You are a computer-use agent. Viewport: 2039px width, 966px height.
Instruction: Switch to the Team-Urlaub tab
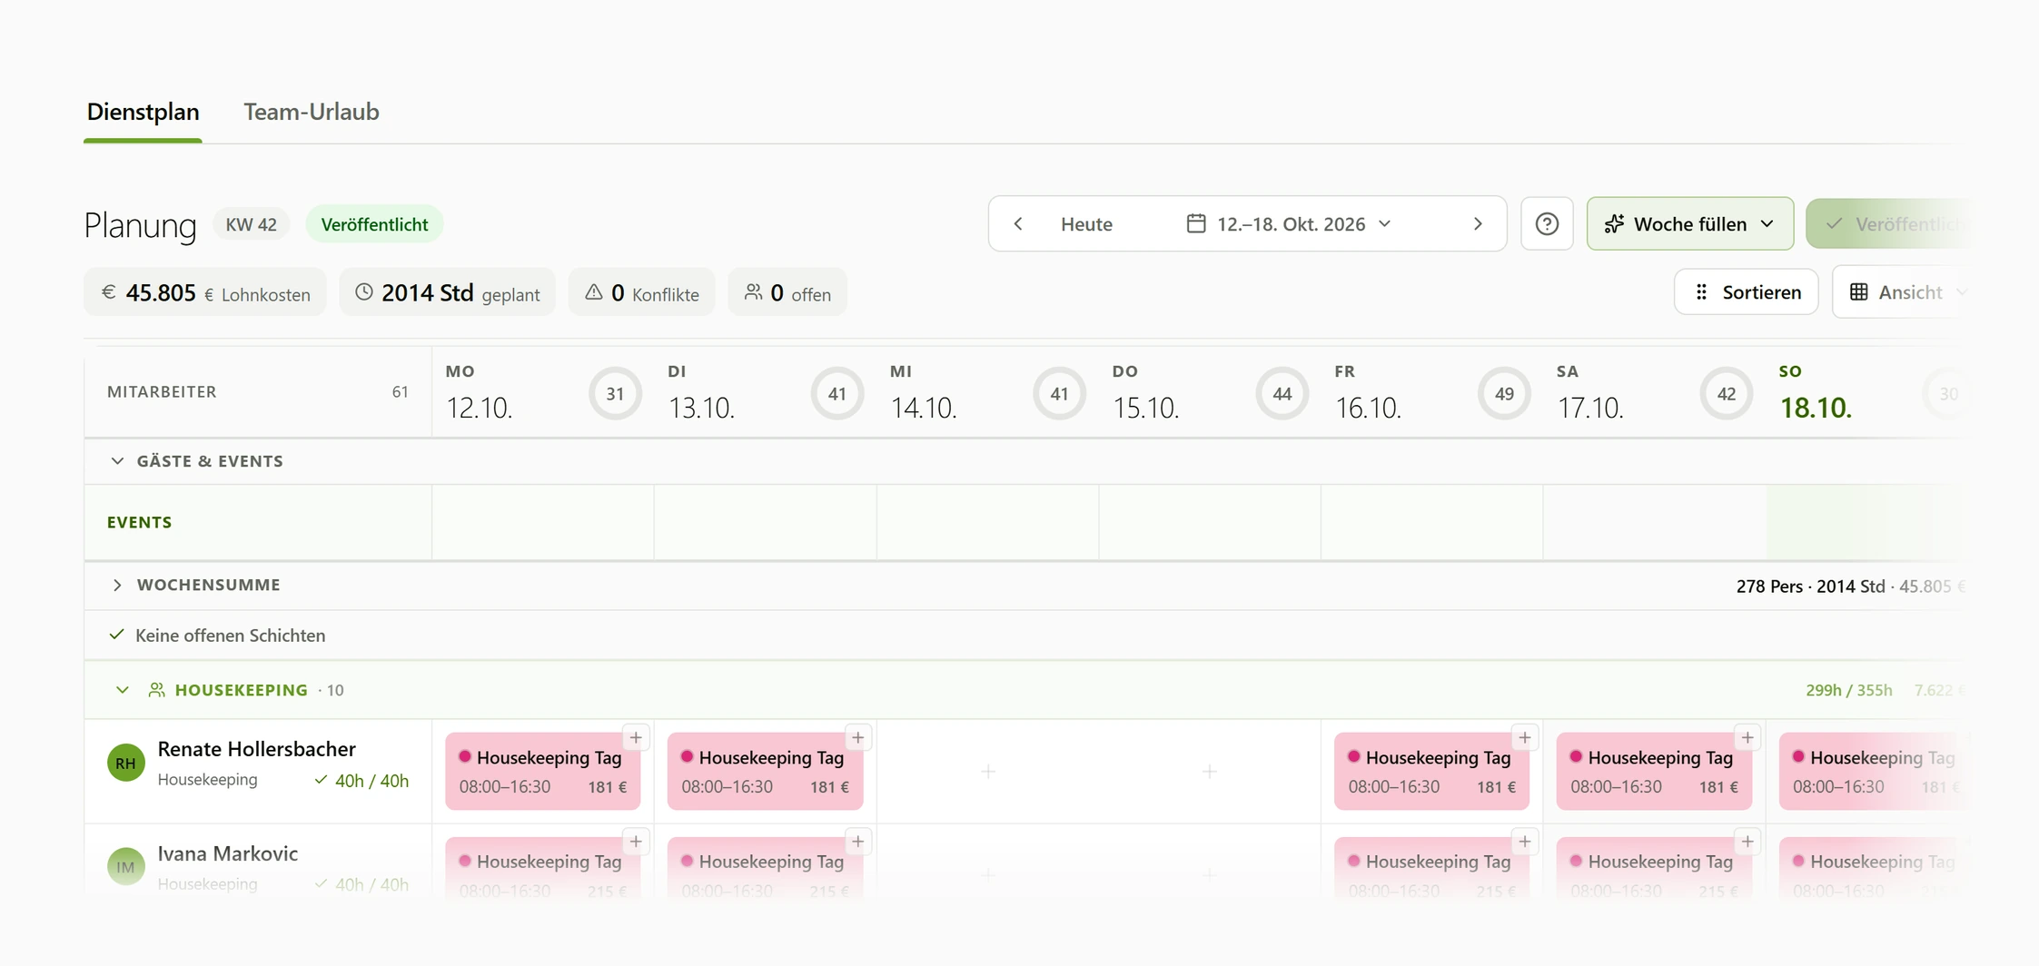tap(312, 112)
